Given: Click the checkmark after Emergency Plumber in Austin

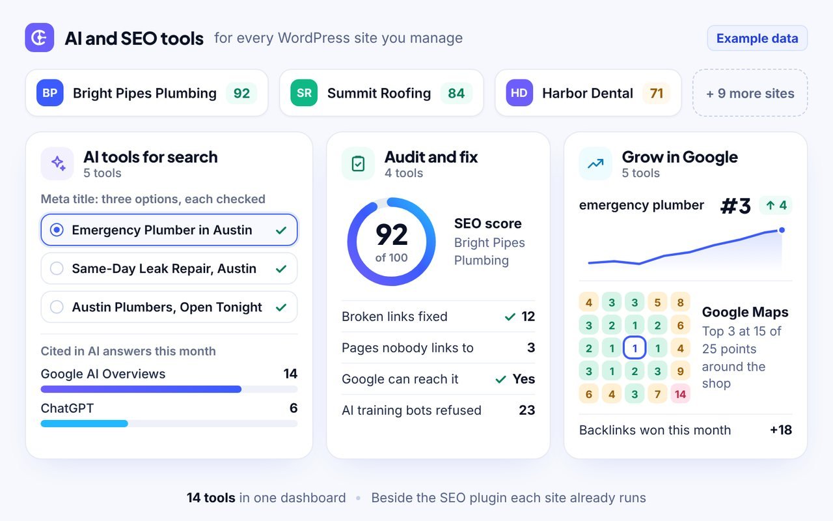Looking at the screenshot, I should coord(281,230).
